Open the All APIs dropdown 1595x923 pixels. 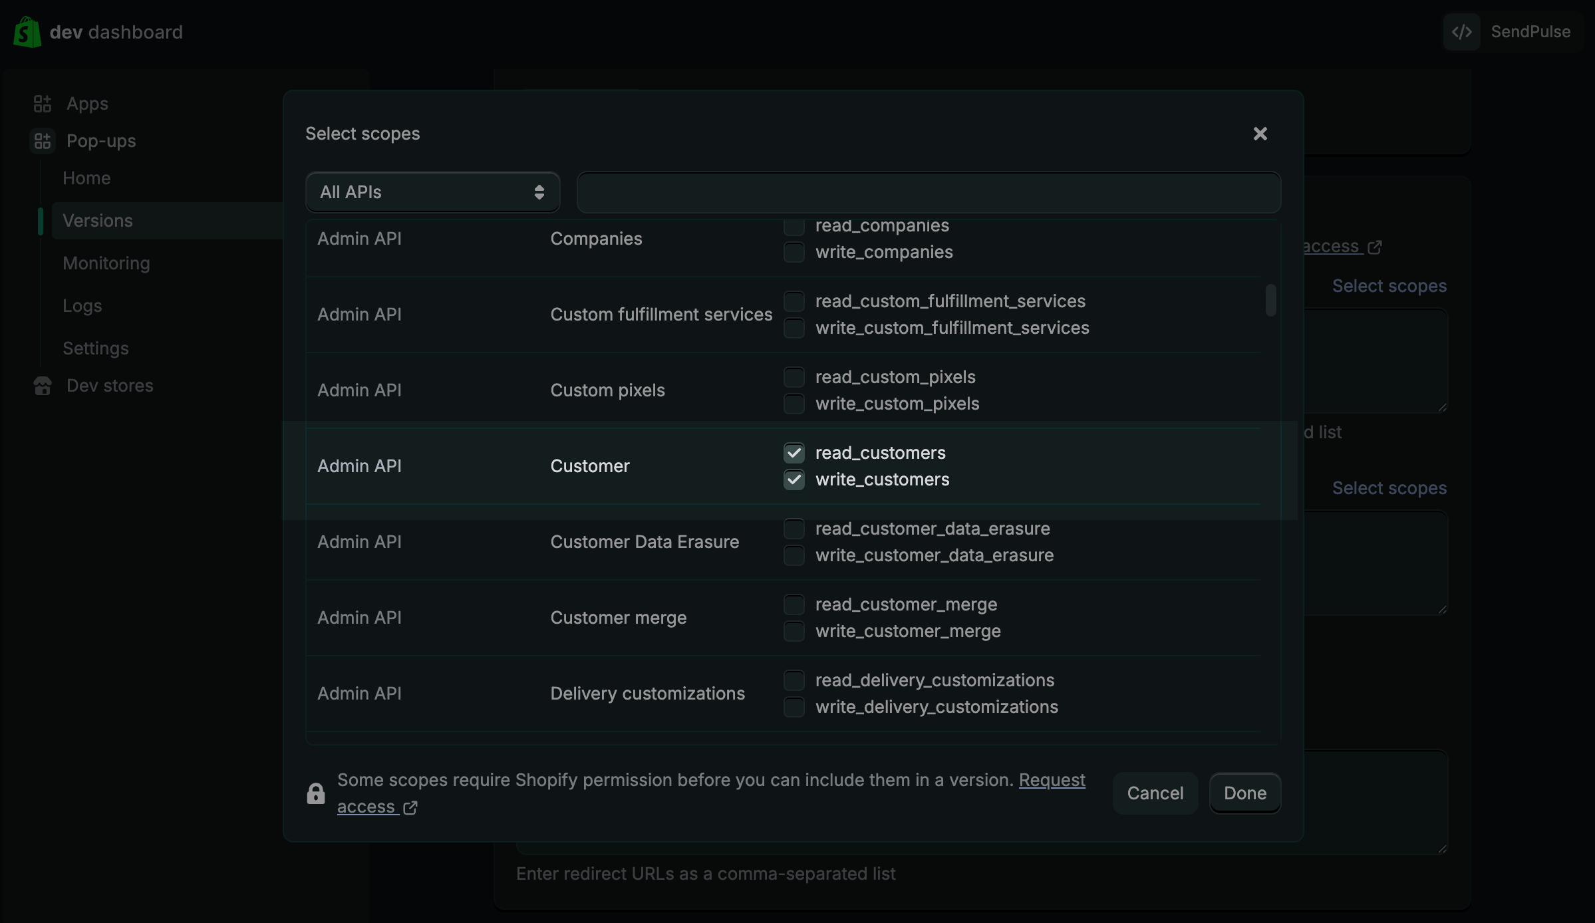[432, 192]
